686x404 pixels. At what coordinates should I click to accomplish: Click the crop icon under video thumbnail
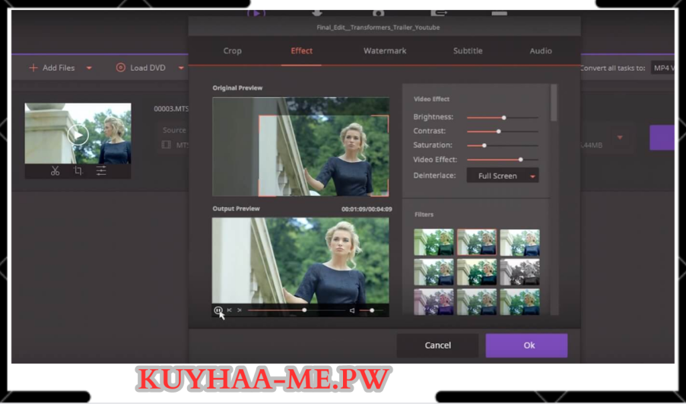click(x=78, y=171)
